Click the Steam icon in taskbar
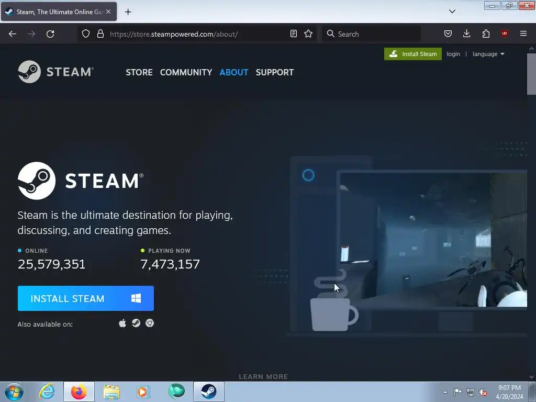The width and height of the screenshot is (536, 402). click(x=209, y=392)
